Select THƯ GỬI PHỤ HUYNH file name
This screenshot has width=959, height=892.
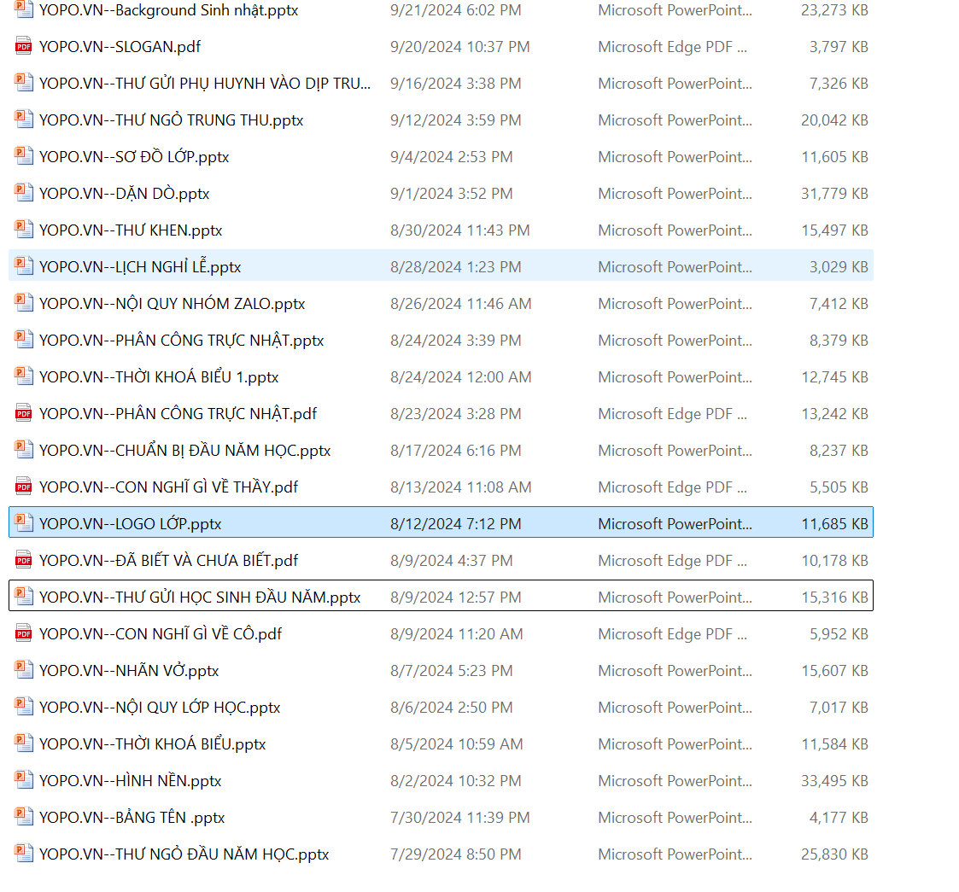205,84
